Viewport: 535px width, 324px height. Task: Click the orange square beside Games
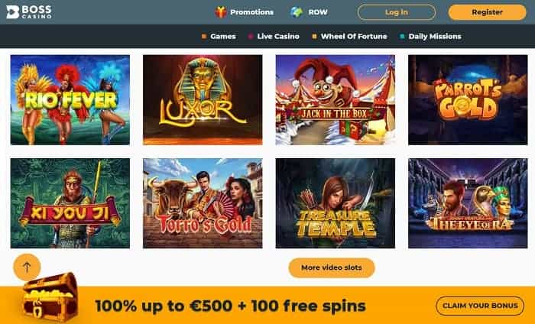click(x=204, y=37)
